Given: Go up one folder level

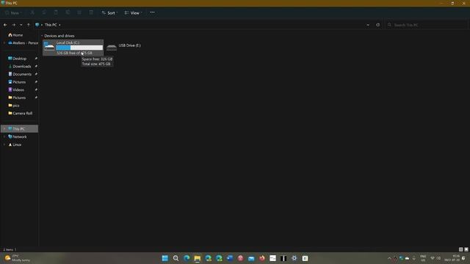Looking at the screenshot, I should coord(29,25).
